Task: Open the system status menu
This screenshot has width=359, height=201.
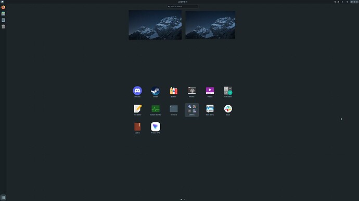Action: (x=354, y=2)
